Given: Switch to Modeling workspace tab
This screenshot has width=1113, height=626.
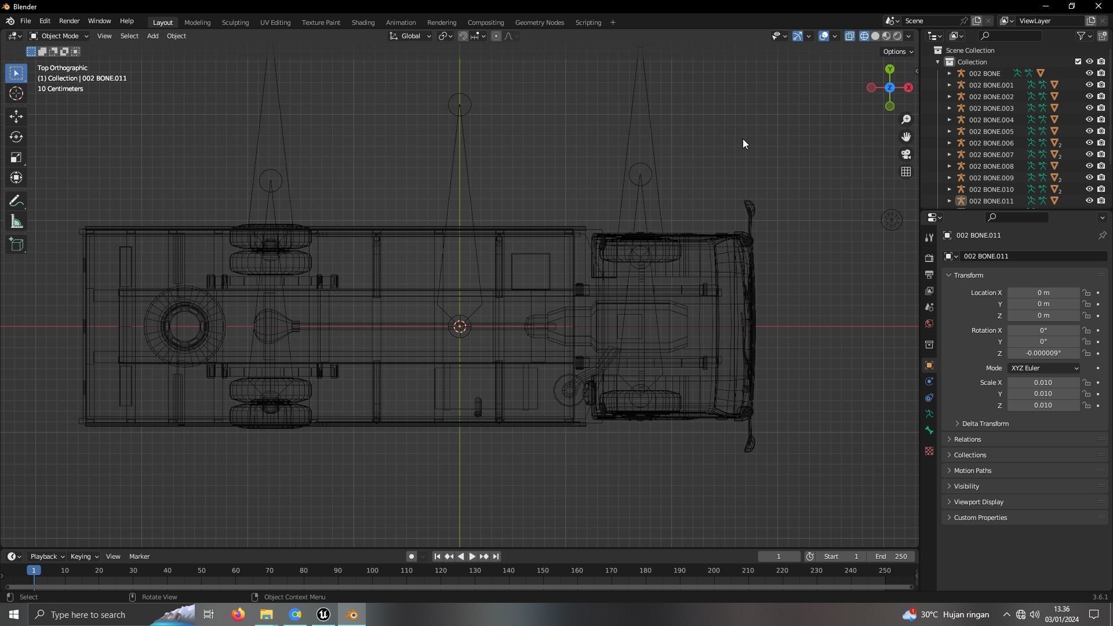Looking at the screenshot, I should 197,23.
